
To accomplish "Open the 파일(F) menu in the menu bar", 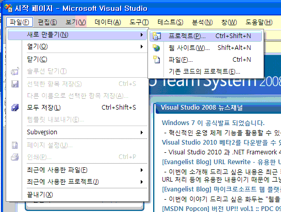I will pyautogui.click(x=20, y=22).
